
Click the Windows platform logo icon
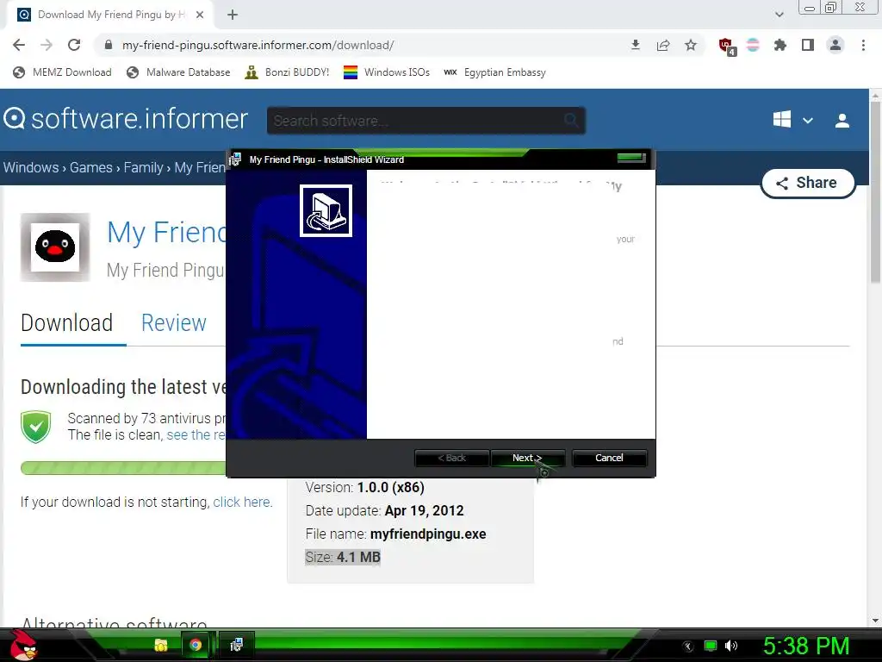pos(782,119)
